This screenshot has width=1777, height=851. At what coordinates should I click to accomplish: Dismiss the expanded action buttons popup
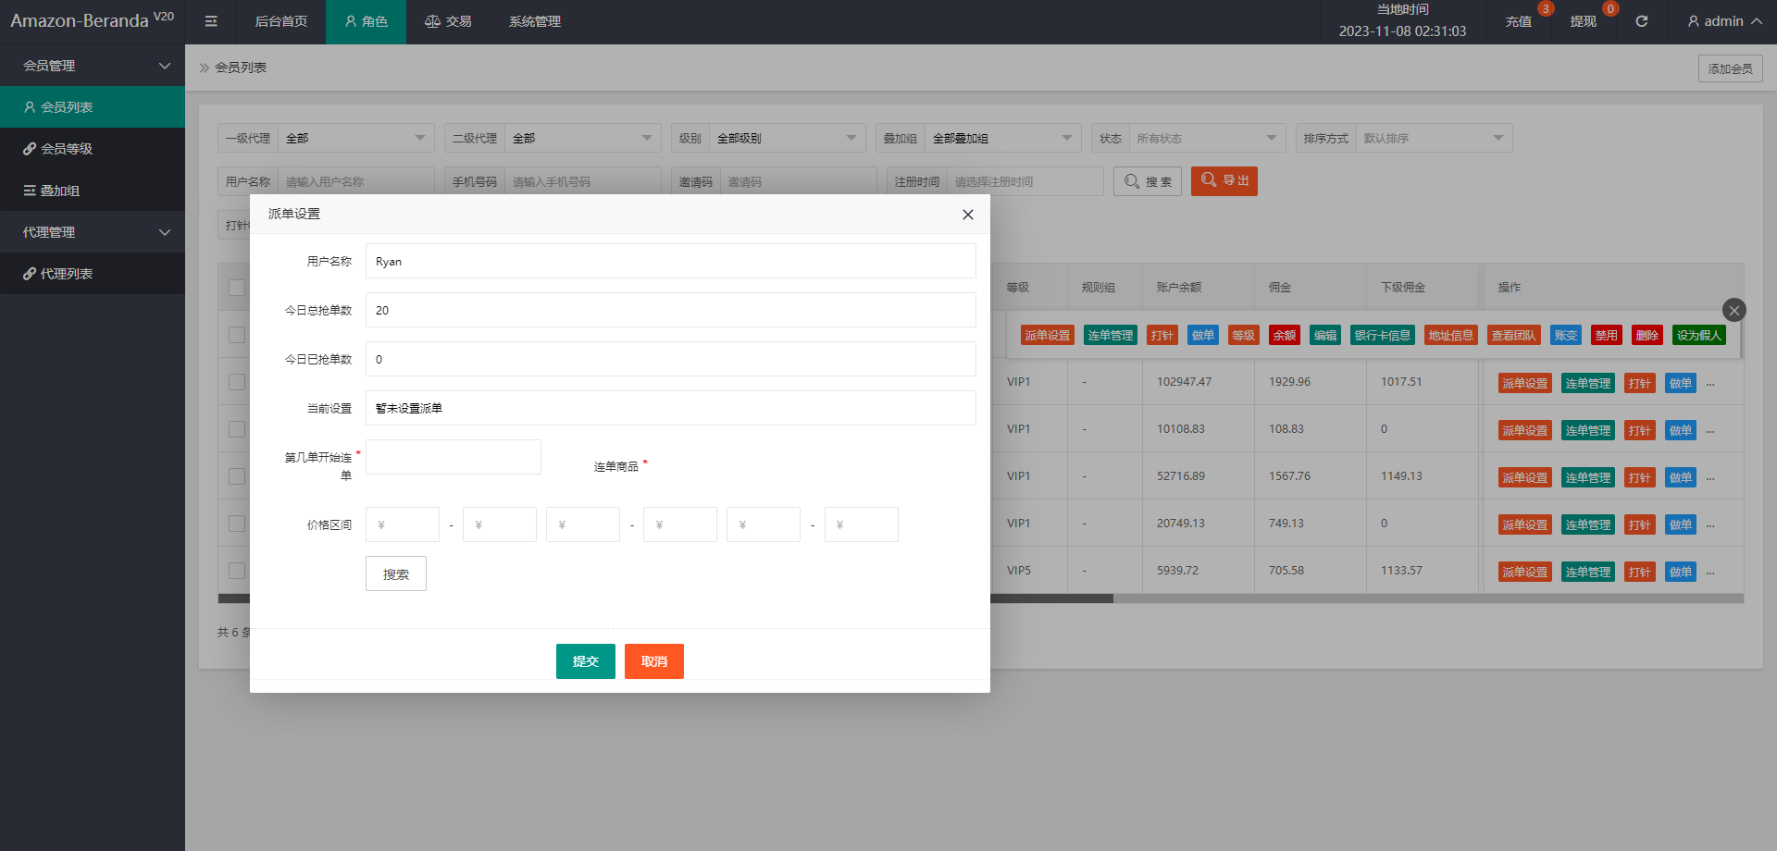pyautogui.click(x=1734, y=310)
